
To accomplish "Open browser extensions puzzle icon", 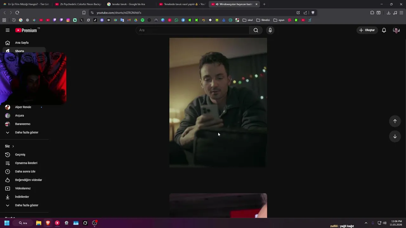I will [372, 13].
